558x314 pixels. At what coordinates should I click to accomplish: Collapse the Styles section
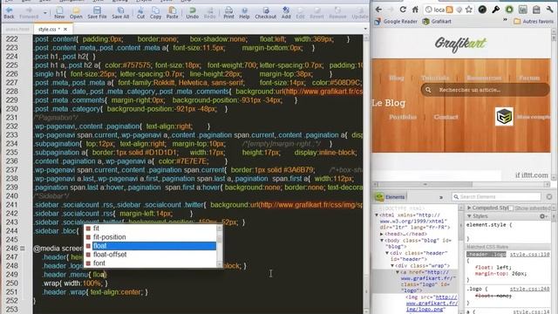pos(469,216)
